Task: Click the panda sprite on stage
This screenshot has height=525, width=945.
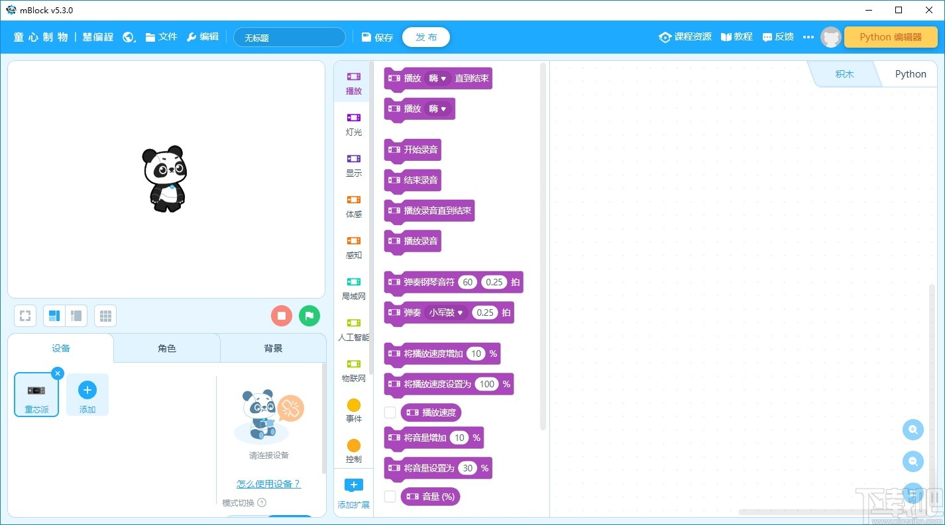Action: click(165, 179)
